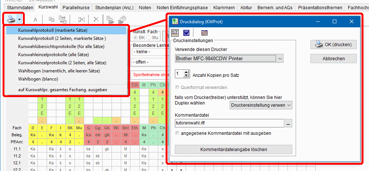
Task: Click the copy documents toolbar icon
Action: tap(51, 20)
